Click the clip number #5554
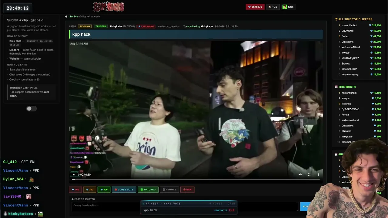 (72, 26)
